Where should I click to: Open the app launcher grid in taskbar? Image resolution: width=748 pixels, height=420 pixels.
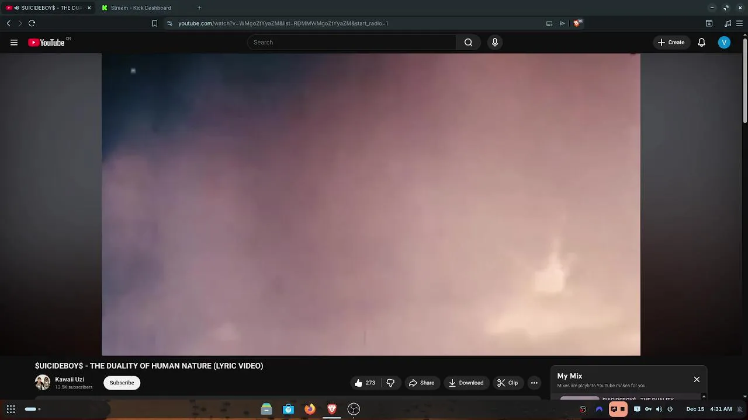point(11,409)
